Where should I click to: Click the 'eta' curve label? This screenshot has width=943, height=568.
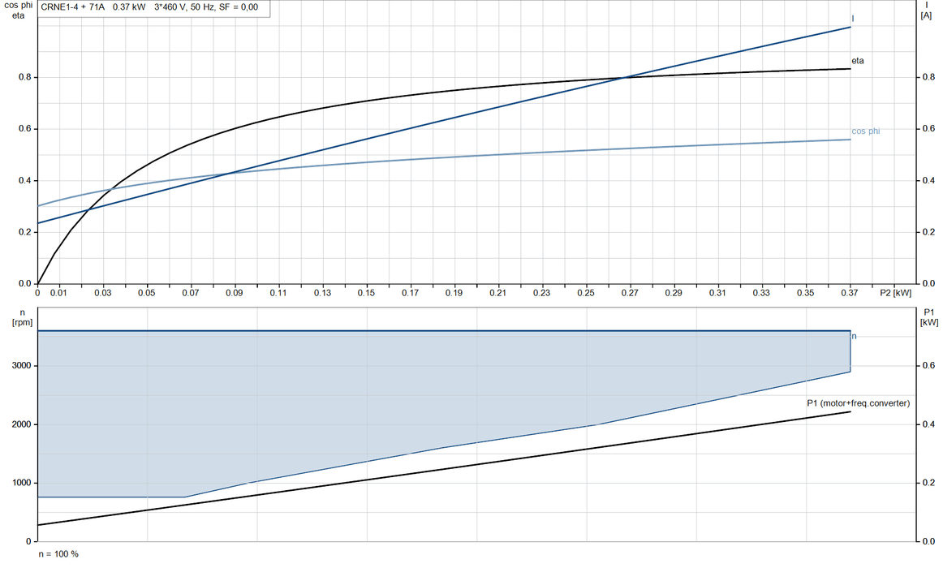click(858, 61)
